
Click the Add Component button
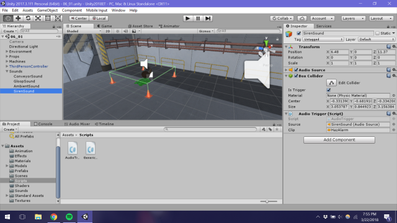pyautogui.click(x=339, y=140)
